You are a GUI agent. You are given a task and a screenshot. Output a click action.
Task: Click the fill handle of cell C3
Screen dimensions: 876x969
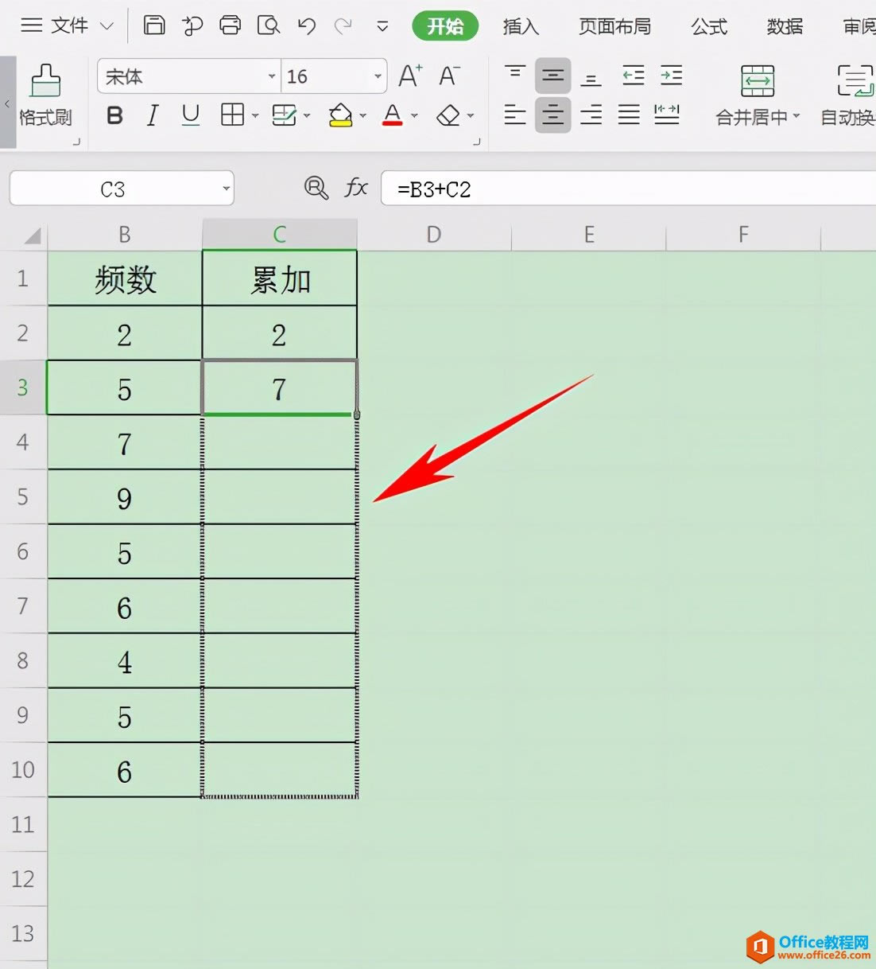357,414
